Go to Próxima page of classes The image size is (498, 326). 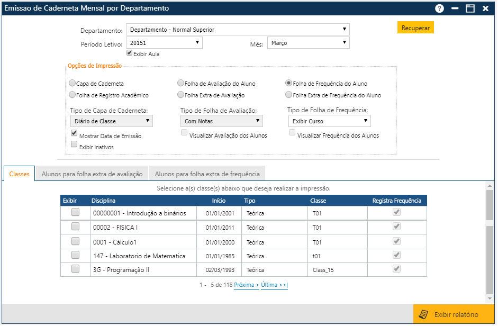(x=246, y=285)
